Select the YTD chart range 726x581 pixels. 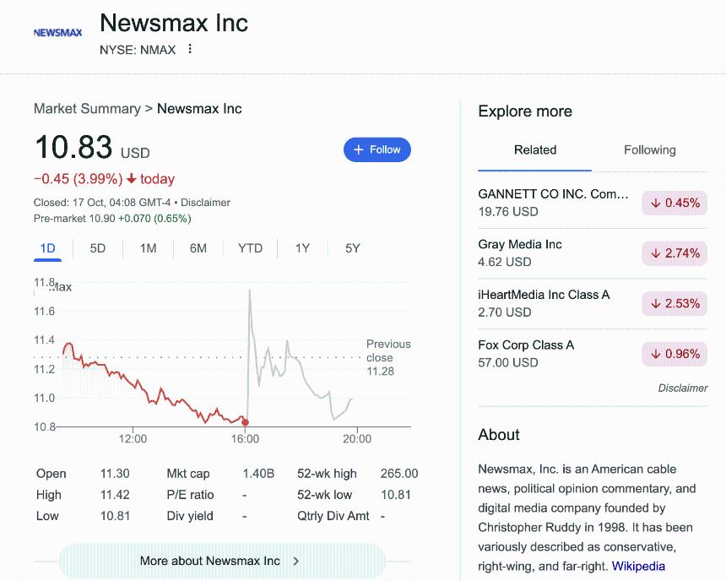pos(250,248)
